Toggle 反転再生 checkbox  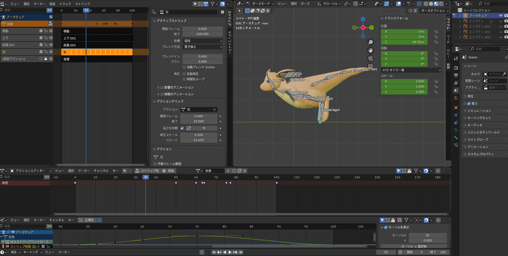tap(184, 74)
